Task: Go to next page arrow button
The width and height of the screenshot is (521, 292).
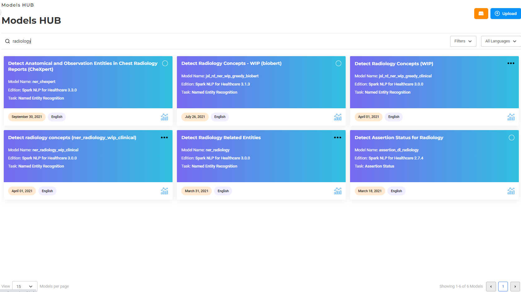Action: 515,286
